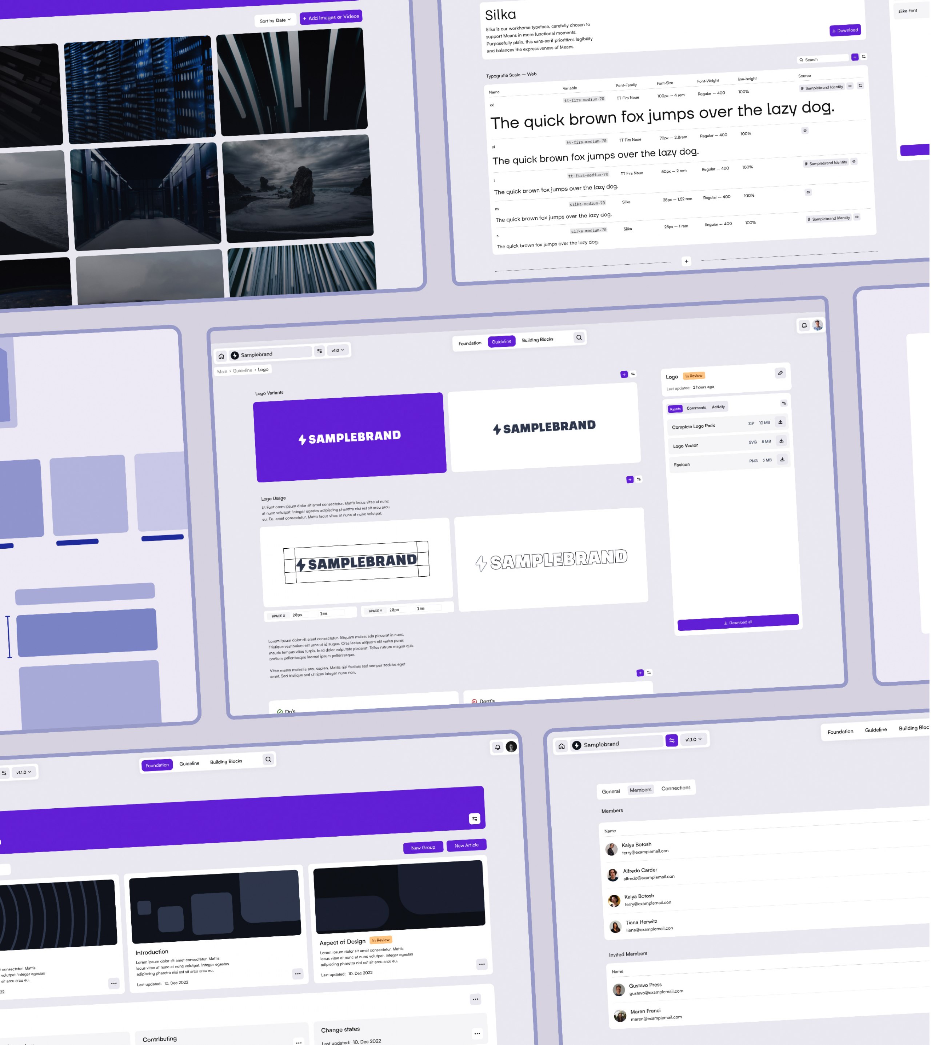Image resolution: width=931 pixels, height=1045 pixels.
Task: Click user avatar in Logo guideline window
Action: 818,325
